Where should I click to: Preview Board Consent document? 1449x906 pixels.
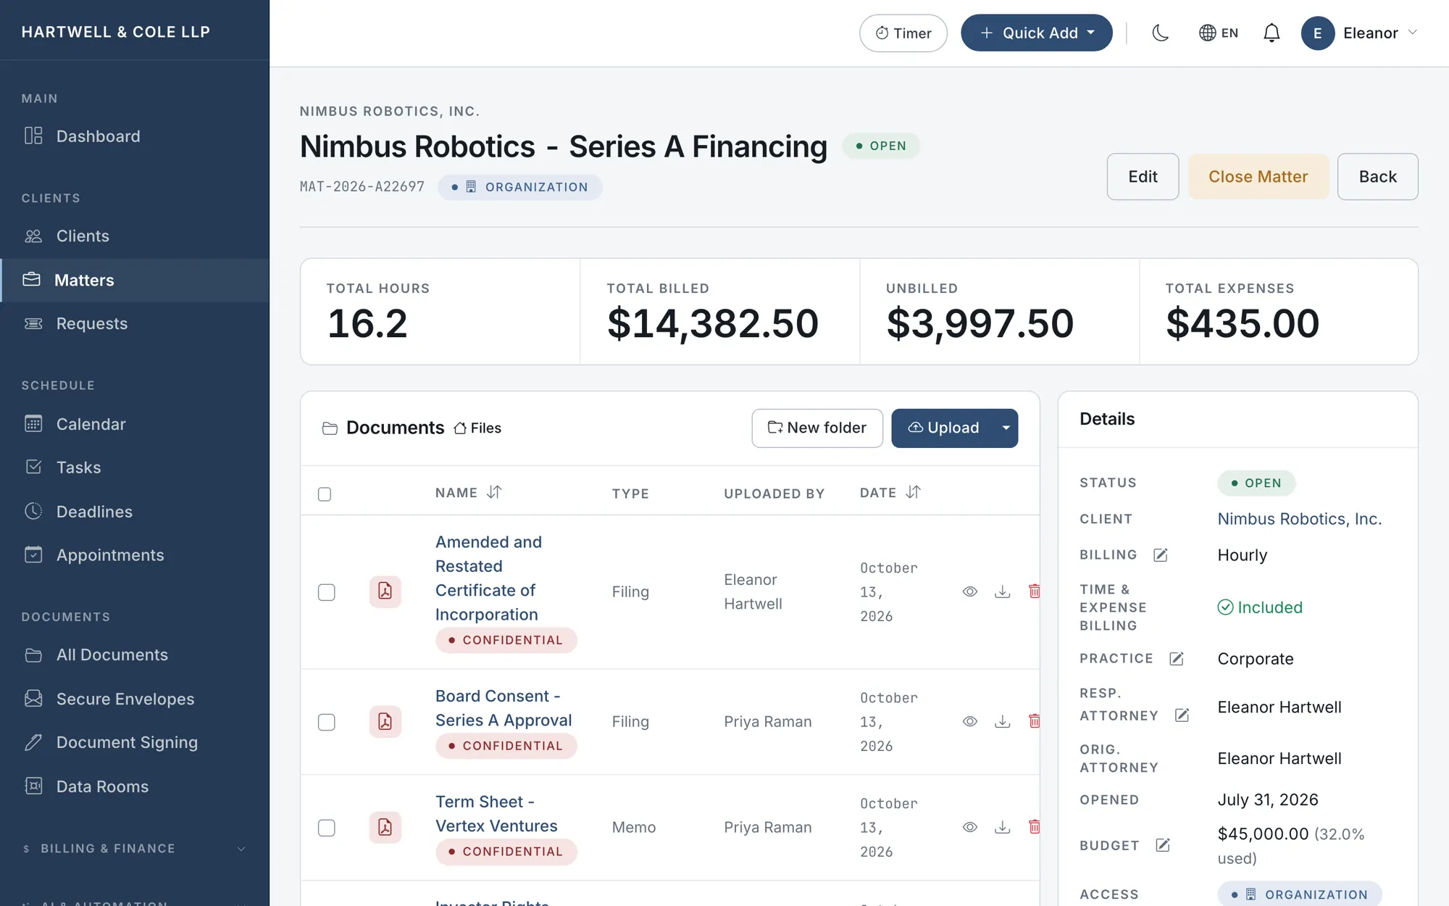[970, 721]
